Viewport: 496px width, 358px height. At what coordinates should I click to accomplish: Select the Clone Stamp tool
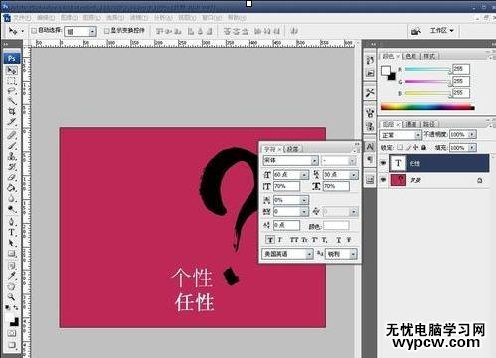tap(12, 156)
